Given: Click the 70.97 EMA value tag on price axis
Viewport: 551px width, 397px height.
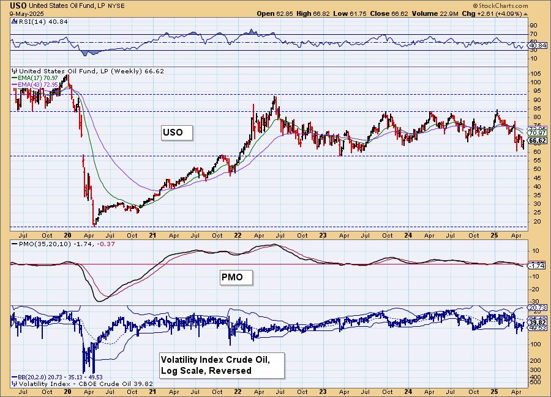Looking at the screenshot, I should (538, 133).
